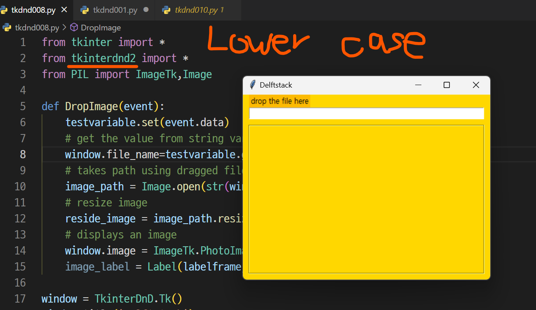Click 'reside_image' on line 12
Viewport: 536px width, 310px height.
click(x=100, y=219)
